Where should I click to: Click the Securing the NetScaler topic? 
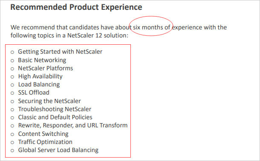point(49,101)
